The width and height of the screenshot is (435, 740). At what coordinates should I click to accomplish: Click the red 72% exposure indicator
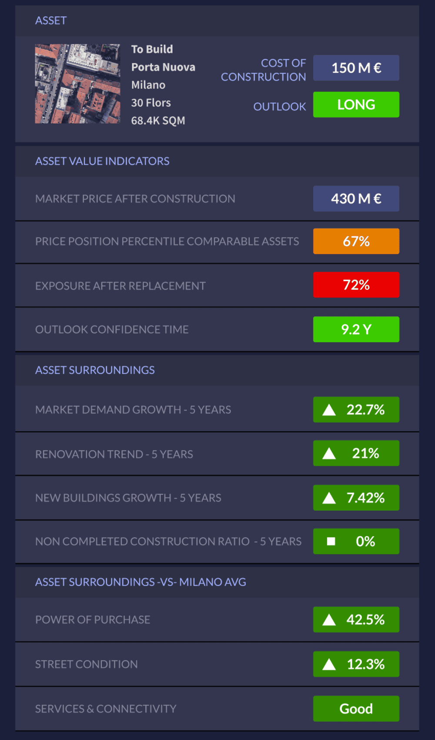[x=356, y=285]
